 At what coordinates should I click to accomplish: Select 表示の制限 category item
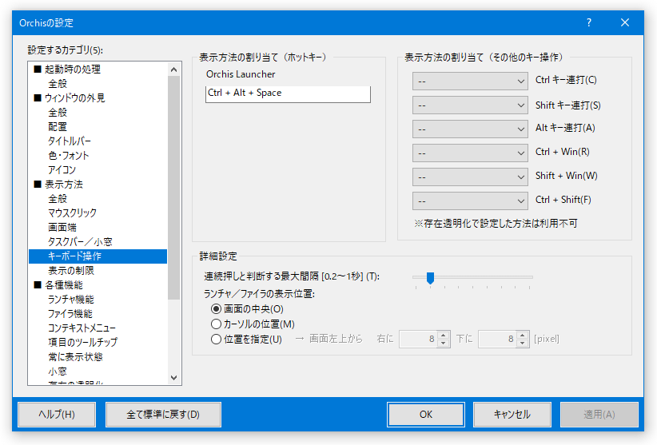tap(71, 270)
